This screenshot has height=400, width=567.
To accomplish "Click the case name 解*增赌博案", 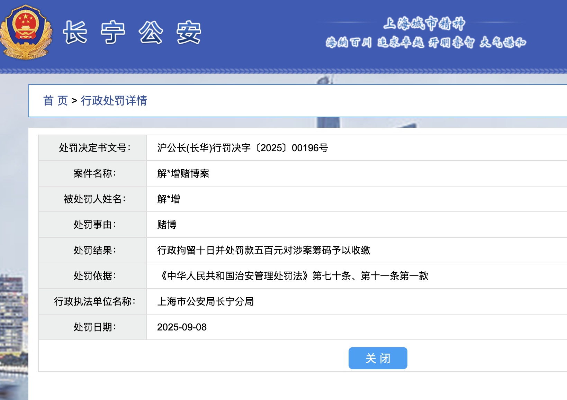I will point(183,173).
